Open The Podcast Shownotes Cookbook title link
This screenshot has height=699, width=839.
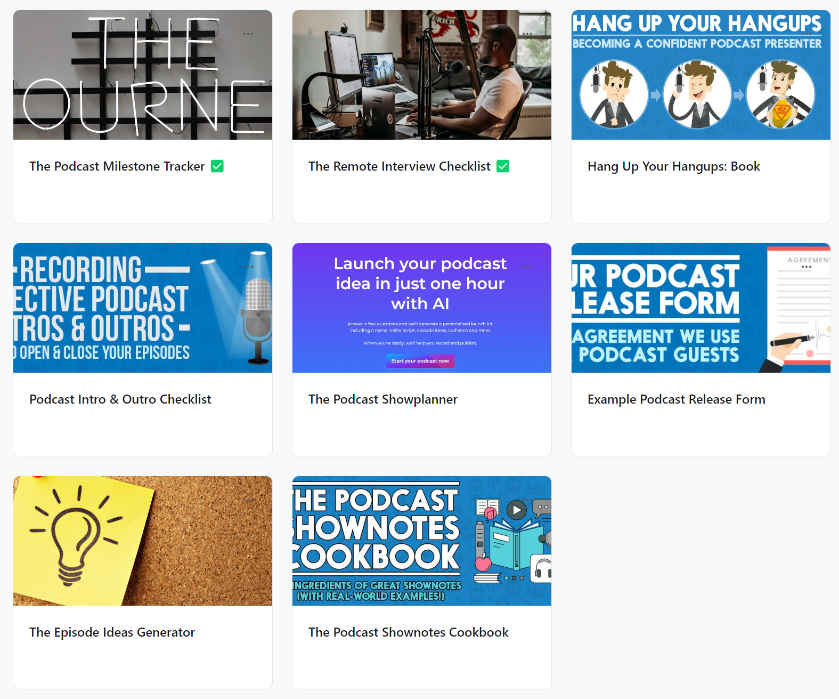(408, 632)
